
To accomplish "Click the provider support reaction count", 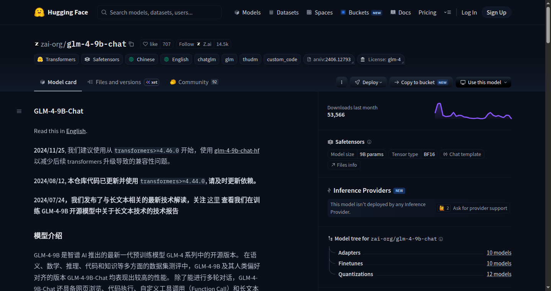I will (444, 208).
